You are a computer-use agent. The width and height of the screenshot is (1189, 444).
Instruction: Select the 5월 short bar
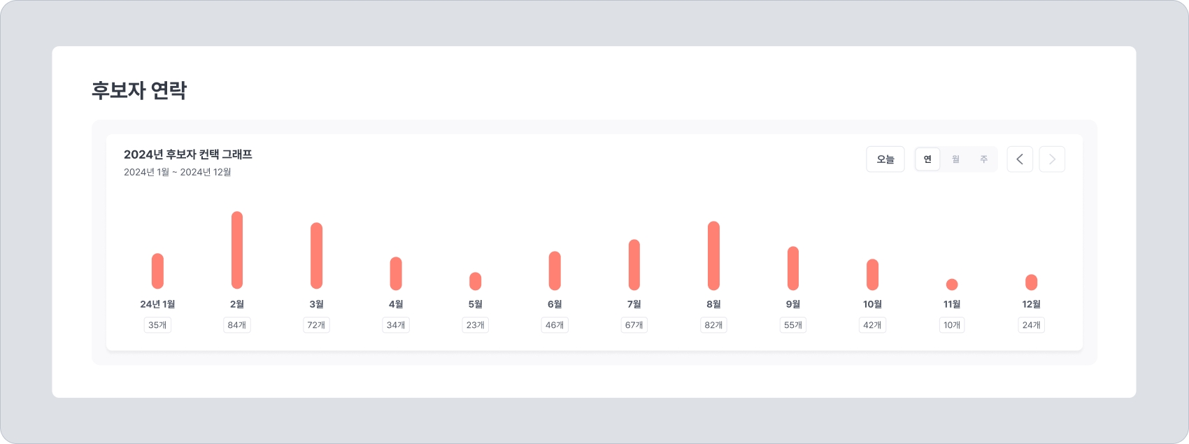(x=476, y=281)
